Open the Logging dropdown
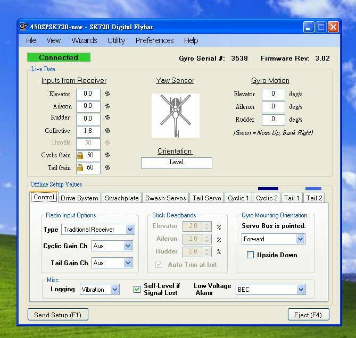The width and height of the screenshot is (356, 338). (114, 290)
